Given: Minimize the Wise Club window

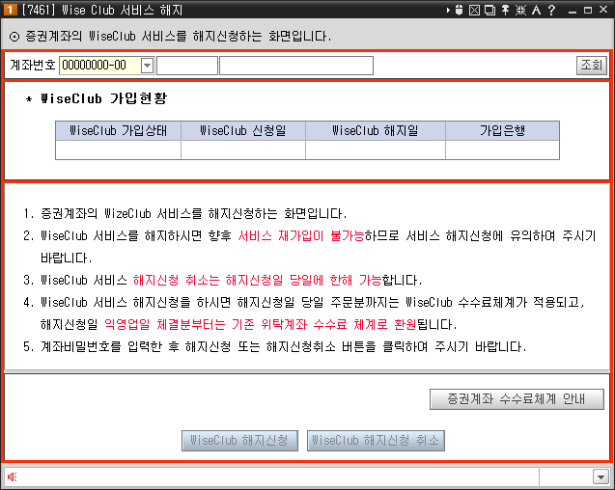Looking at the screenshot, I should 573,11.
